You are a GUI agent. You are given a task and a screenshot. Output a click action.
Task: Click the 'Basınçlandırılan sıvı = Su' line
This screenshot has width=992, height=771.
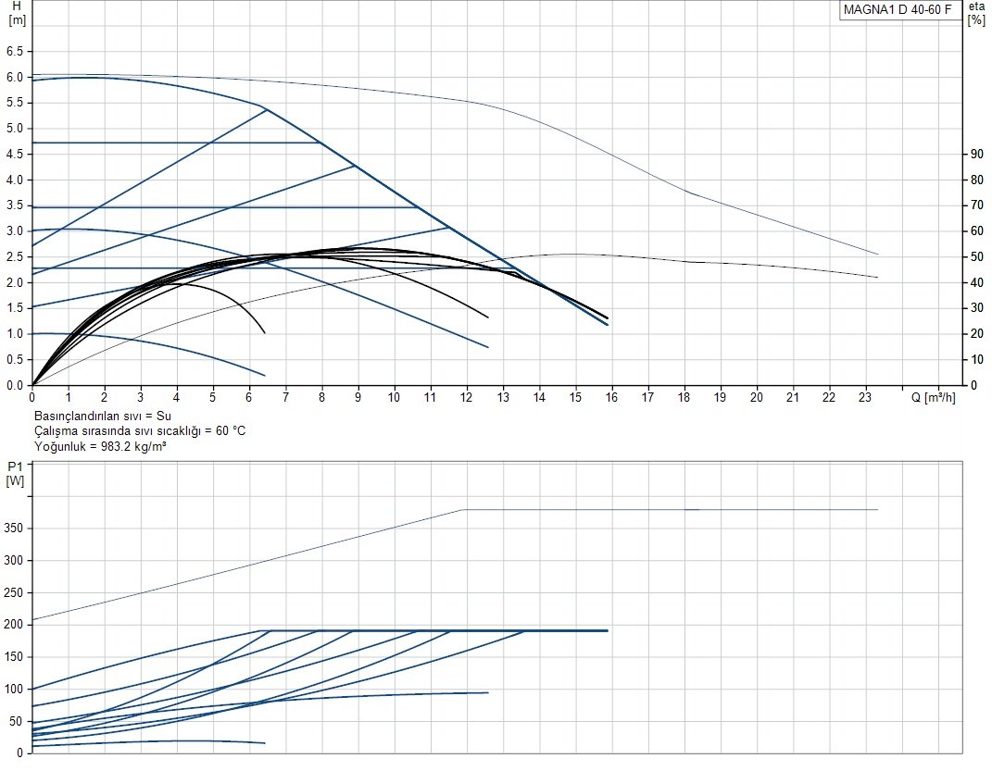(103, 416)
